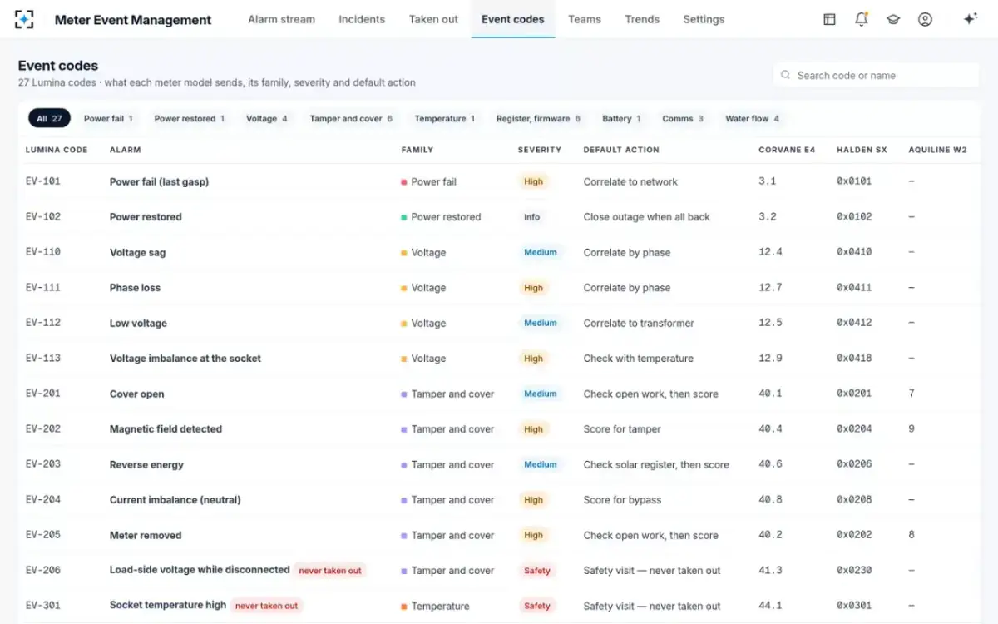Click High severity badge for Phase loss
998x624 pixels.
(x=533, y=288)
